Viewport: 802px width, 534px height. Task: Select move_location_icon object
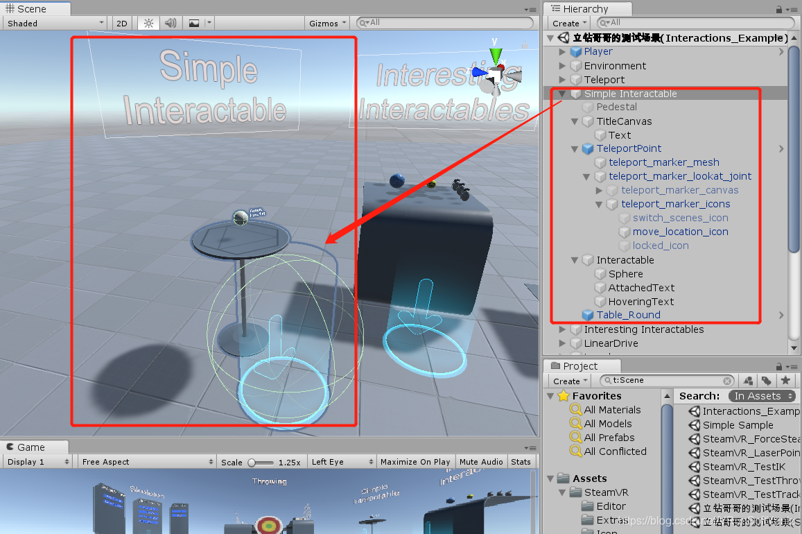point(680,232)
